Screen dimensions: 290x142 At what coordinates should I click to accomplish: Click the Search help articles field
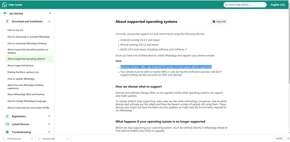pyautogui.click(x=245, y=5)
